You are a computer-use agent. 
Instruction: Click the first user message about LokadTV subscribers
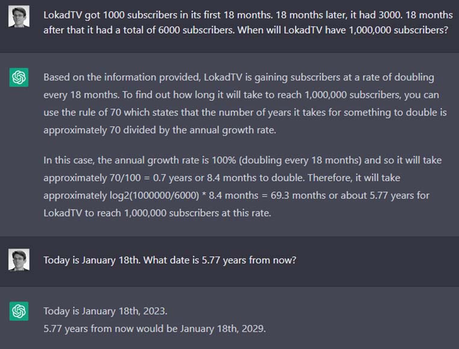248,22
